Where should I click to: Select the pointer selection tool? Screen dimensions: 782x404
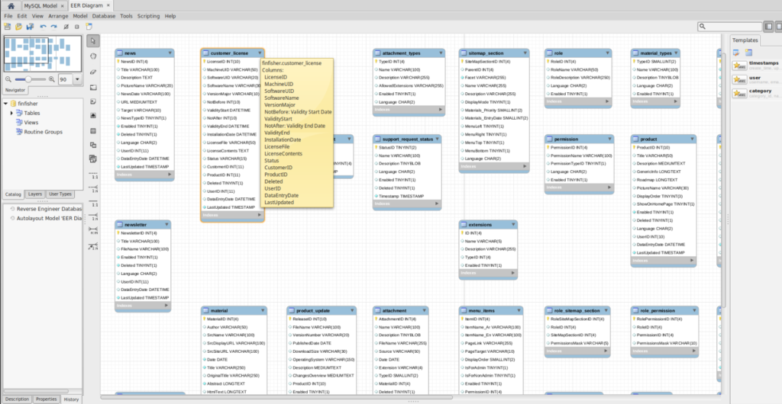click(x=93, y=40)
